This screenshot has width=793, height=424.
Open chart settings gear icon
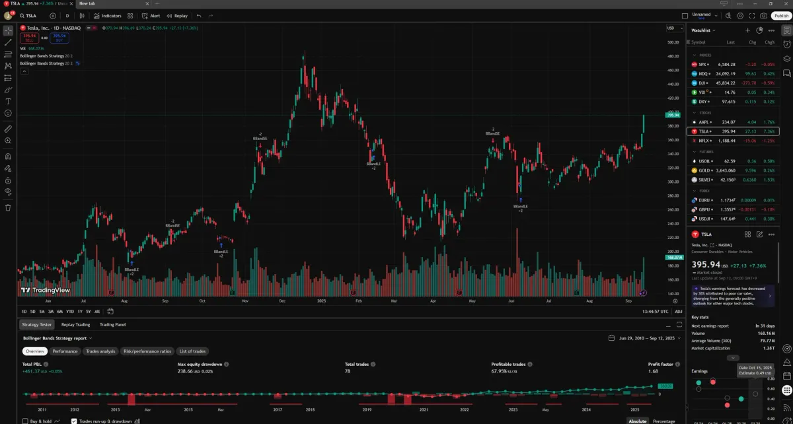click(740, 15)
